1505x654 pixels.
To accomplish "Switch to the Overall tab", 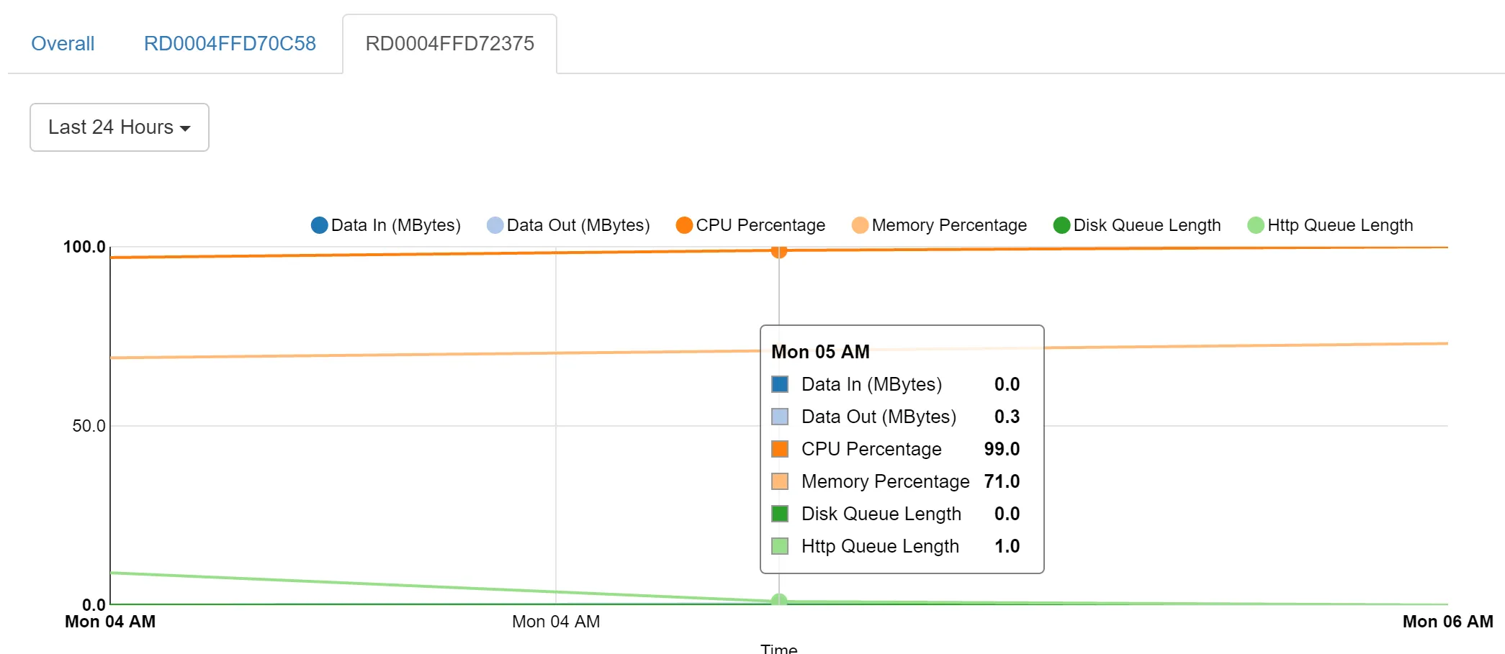I will point(63,44).
